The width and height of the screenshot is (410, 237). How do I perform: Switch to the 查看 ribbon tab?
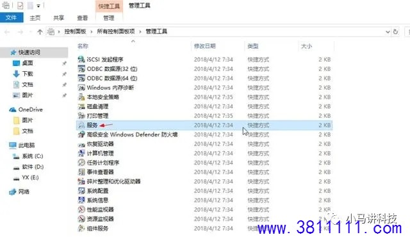coord(82,18)
